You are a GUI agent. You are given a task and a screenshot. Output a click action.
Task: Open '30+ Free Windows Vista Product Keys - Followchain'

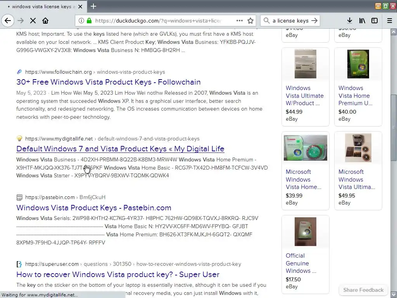[x=109, y=82]
